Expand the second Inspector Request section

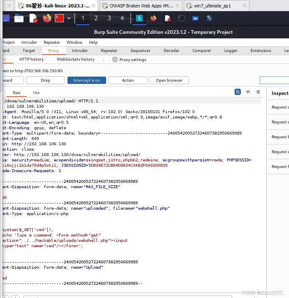pos(278,122)
